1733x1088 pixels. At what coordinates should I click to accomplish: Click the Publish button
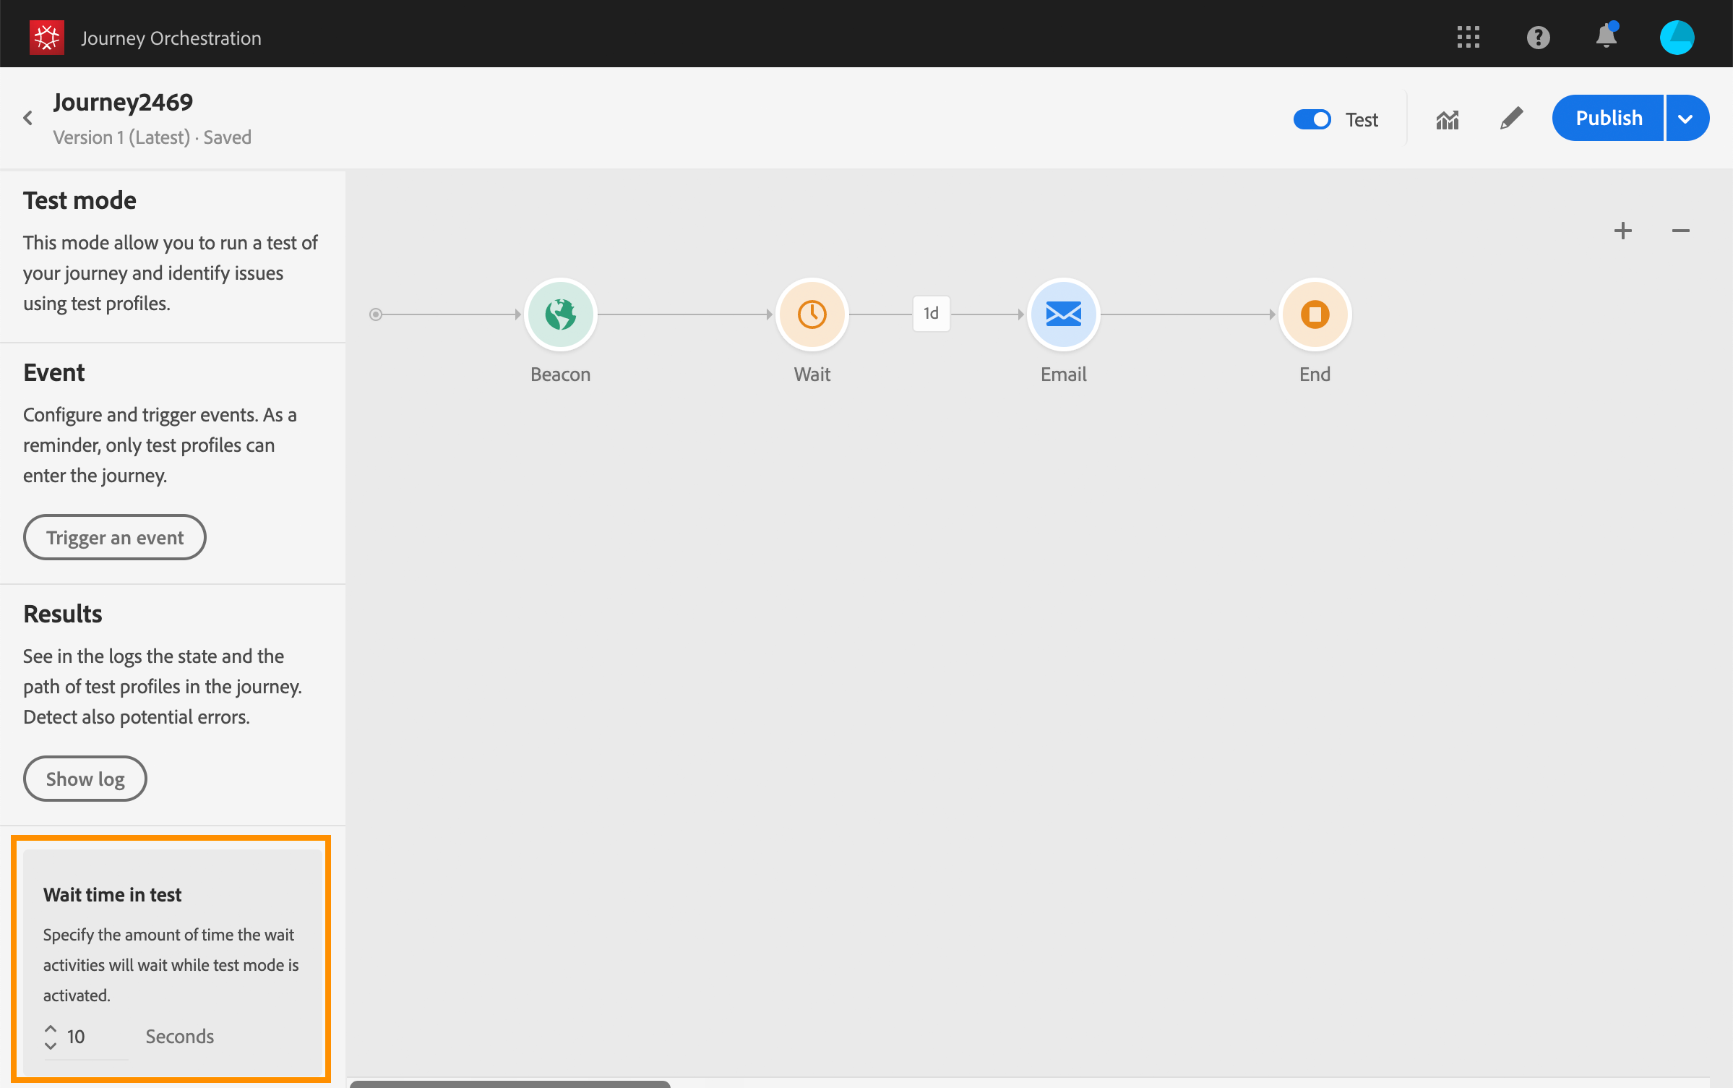[x=1608, y=118]
